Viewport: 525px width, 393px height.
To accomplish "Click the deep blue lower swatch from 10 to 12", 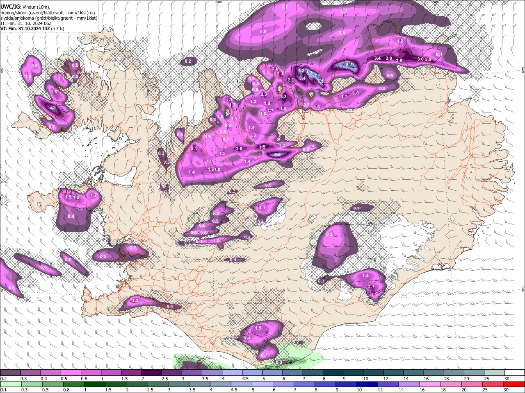I will [367, 384].
